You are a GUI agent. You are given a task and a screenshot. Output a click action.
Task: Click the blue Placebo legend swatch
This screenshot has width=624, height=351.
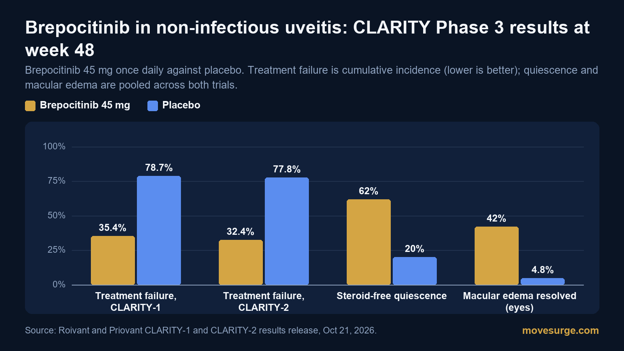(152, 106)
